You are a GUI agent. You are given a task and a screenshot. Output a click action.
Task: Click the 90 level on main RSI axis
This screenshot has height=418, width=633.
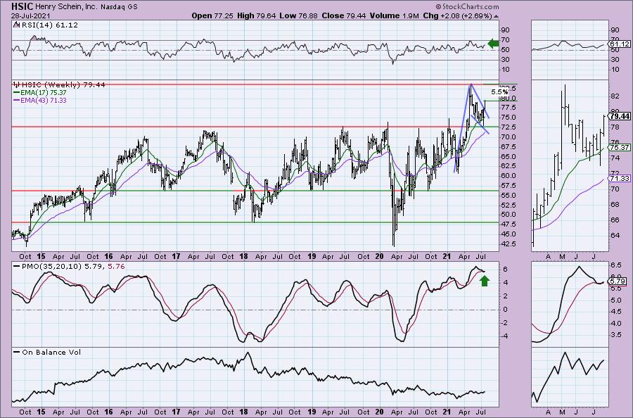(506, 30)
